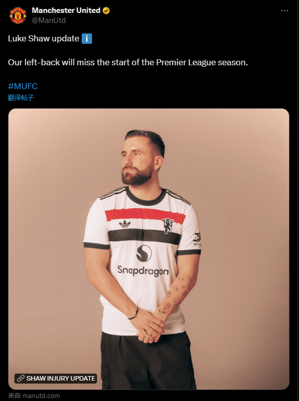Screen dimensions: 299x401
Task: Open the three-dot more options menu
Action: [285, 11]
